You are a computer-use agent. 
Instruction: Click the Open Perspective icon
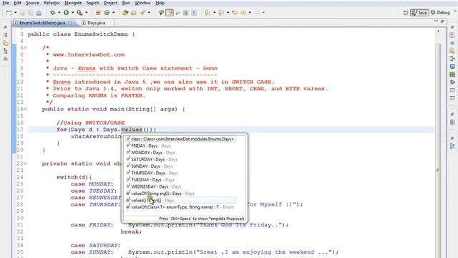click(406, 13)
